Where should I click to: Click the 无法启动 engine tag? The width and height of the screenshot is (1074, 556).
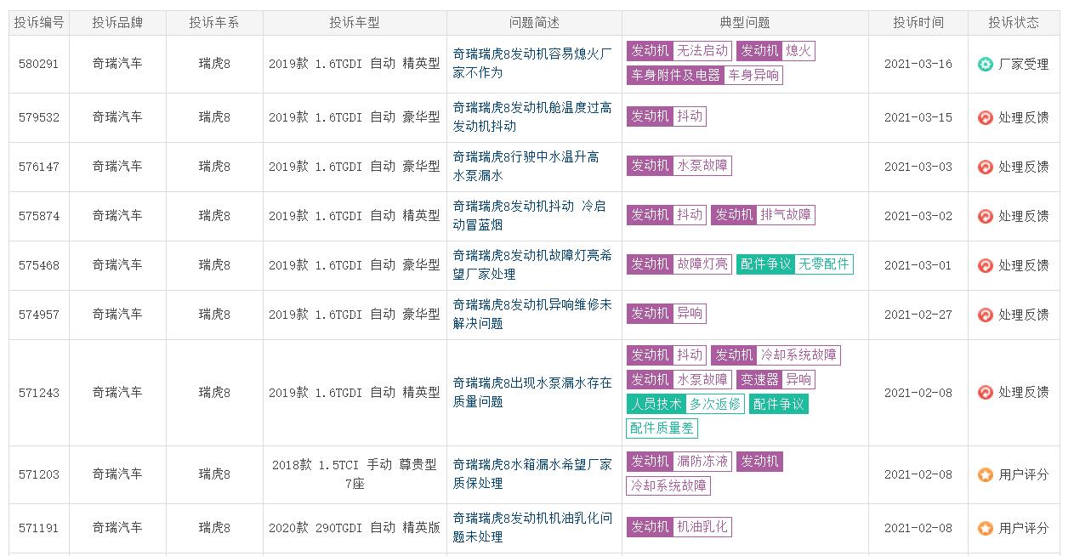click(702, 51)
